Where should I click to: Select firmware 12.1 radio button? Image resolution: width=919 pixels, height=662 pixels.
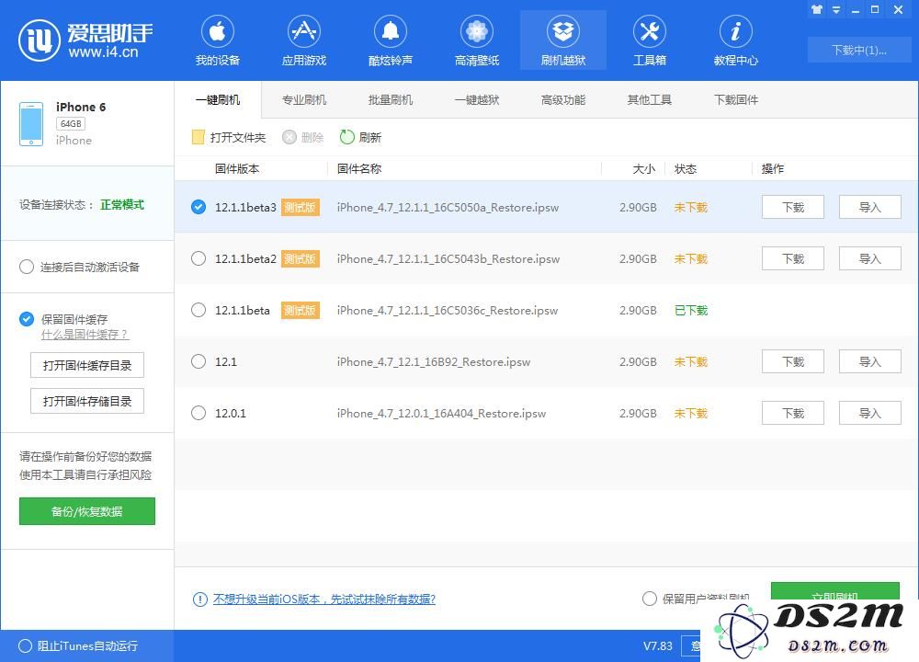coord(199,361)
